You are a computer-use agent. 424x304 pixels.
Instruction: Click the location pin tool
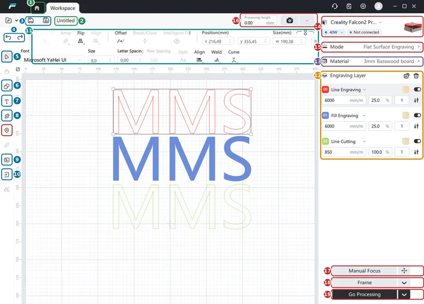(x=7, y=130)
